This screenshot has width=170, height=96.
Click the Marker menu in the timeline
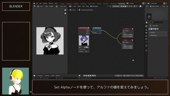(58, 76)
